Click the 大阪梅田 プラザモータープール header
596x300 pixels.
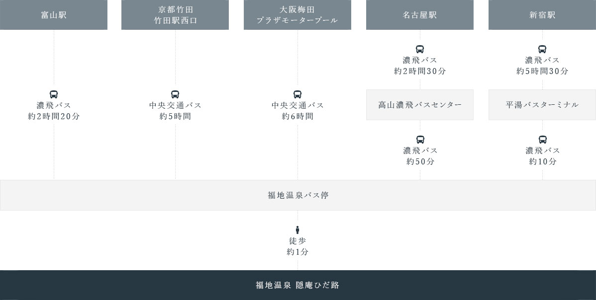click(x=298, y=15)
